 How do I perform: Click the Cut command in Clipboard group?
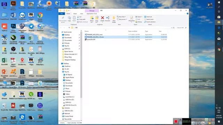79,17
